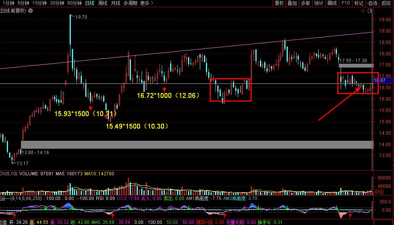Open the 多周期 multi-period view
394x225 pixels.
pyautogui.click(x=130, y=3)
